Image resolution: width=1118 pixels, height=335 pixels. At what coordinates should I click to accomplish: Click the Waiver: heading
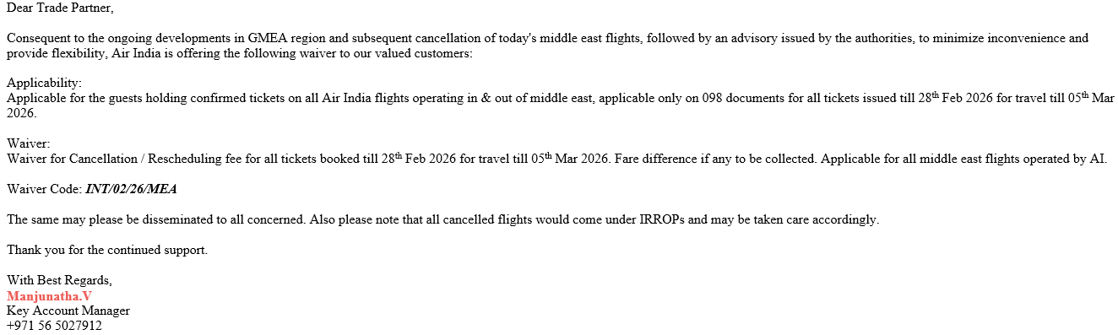pyautogui.click(x=29, y=144)
